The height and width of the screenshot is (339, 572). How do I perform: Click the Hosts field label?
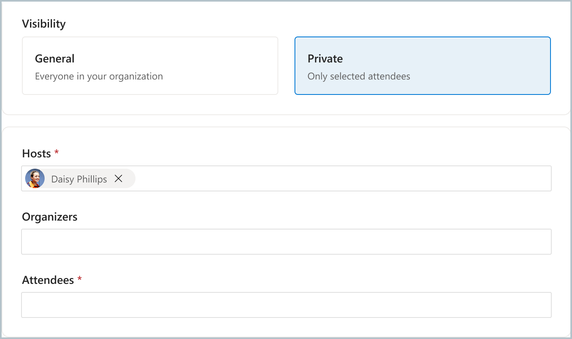click(x=36, y=153)
